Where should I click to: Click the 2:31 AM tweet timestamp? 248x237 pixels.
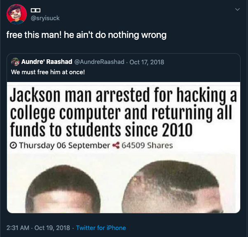(18, 228)
